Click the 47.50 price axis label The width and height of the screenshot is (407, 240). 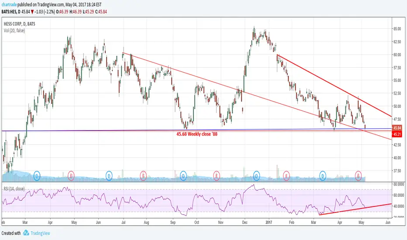click(x=397, y=119)
